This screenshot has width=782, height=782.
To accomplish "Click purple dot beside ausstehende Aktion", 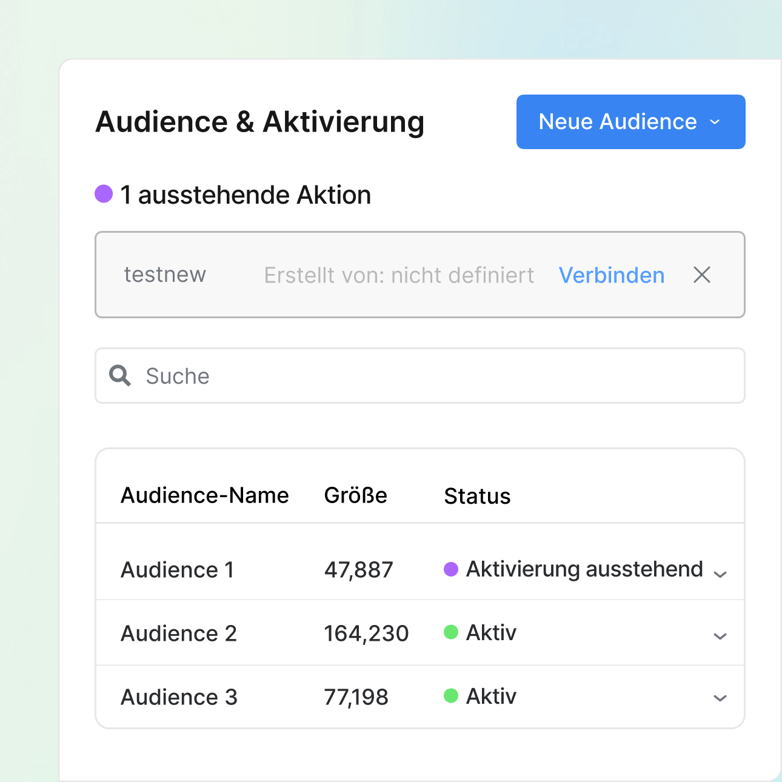I will click(104, 194).
